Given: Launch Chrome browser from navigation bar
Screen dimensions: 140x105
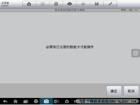Looking at the screenshot, I should click(x=36, y=101).
